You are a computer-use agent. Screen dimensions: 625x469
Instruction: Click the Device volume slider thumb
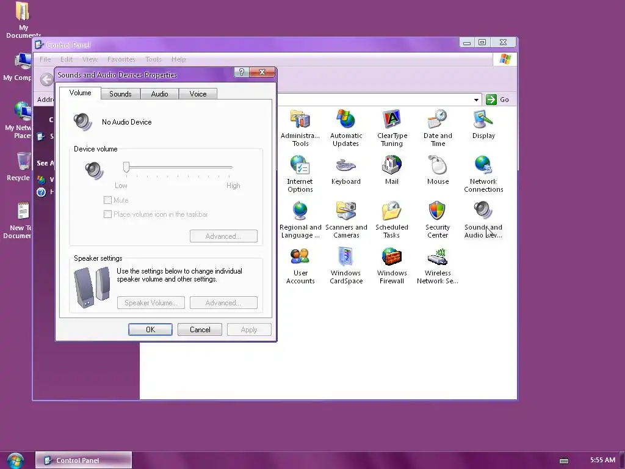126,167
